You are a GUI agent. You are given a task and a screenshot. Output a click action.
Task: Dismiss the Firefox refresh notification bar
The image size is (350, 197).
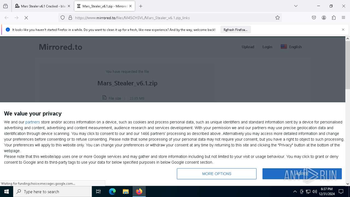(343, 30)
